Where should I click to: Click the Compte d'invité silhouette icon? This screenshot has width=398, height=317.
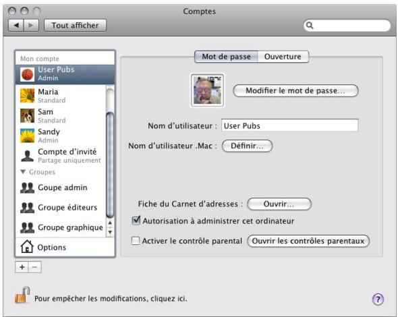click(x=27, y=156)
